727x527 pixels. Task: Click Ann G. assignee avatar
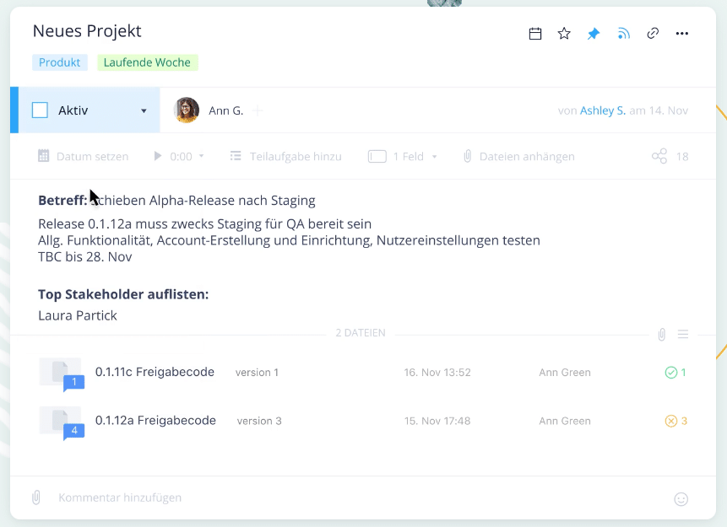[187, 110]
